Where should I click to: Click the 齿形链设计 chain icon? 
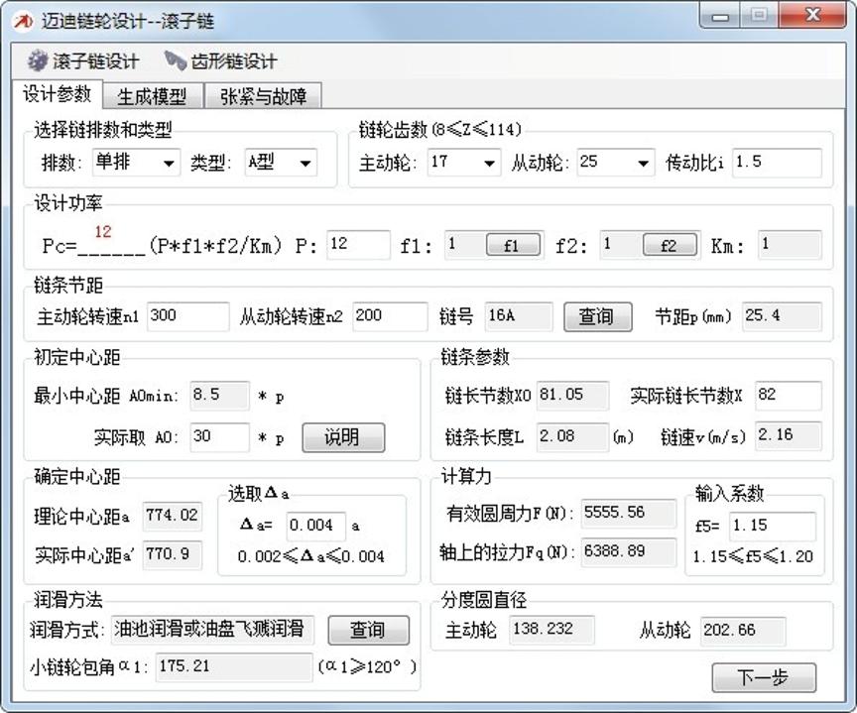175,60
